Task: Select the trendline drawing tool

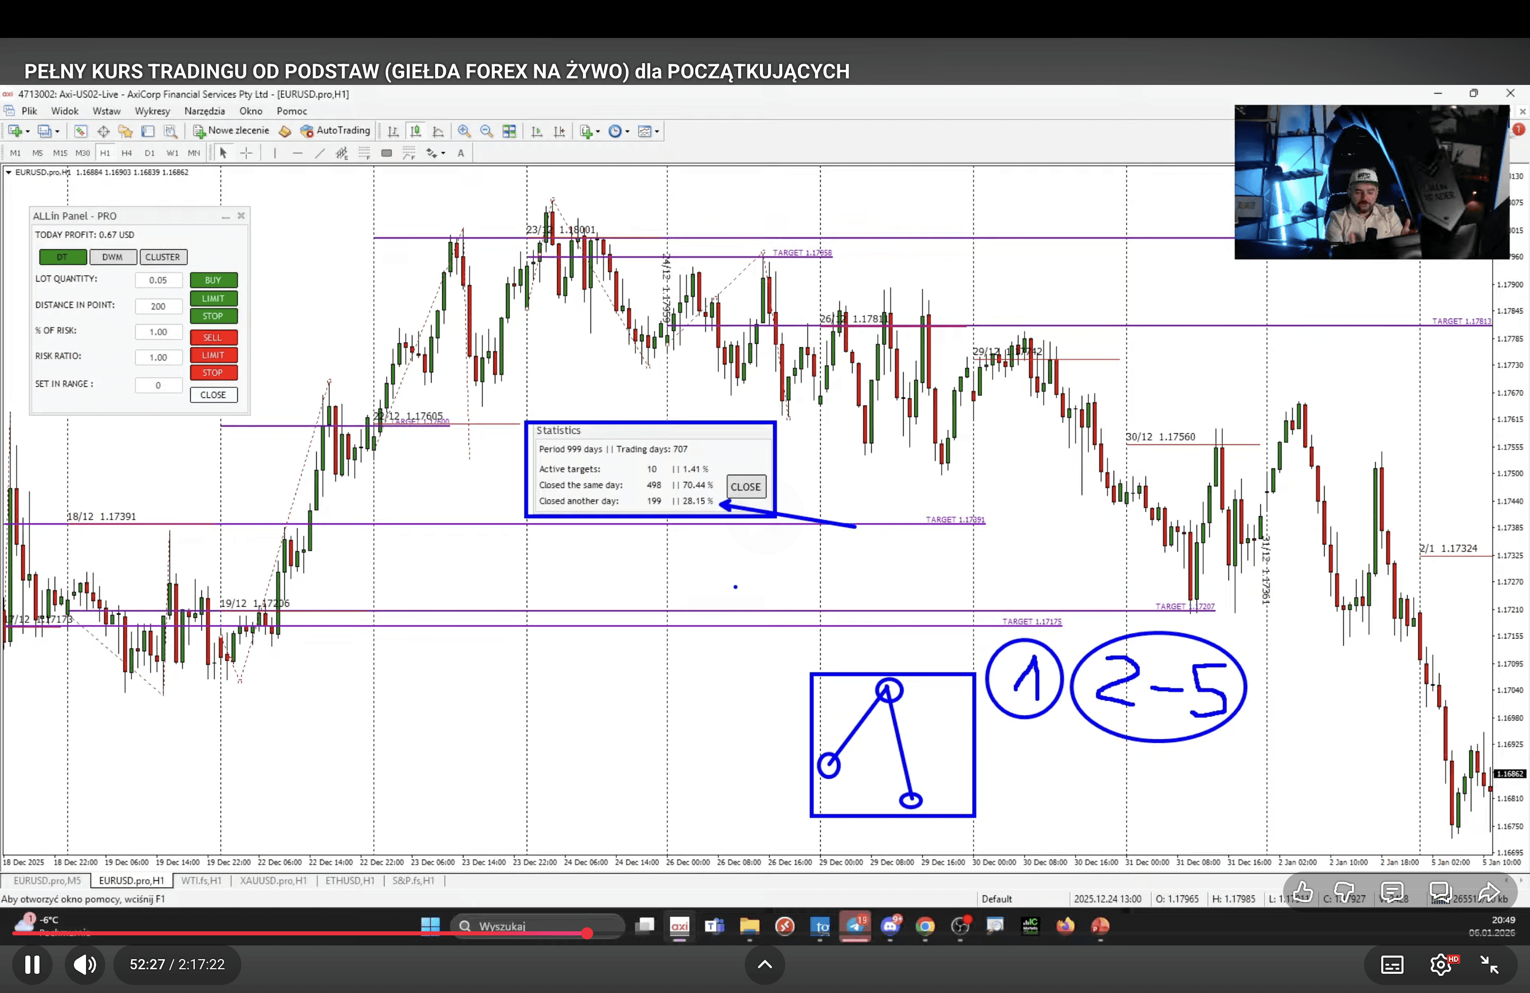Action: [x=319, y=153]
